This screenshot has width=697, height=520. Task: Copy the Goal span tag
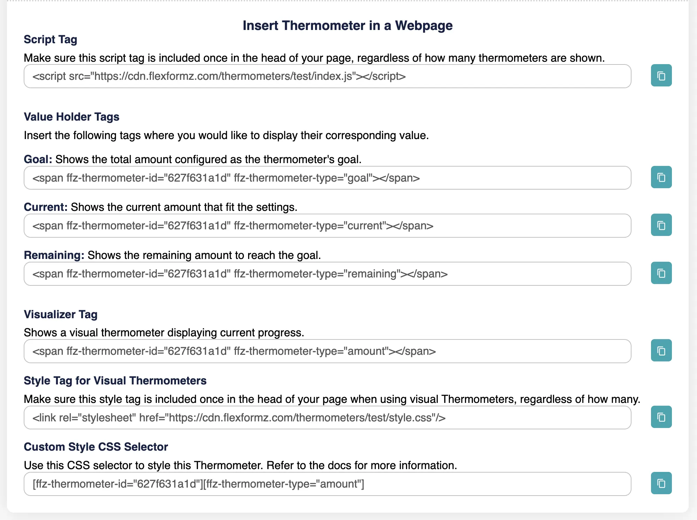(661, 177)
